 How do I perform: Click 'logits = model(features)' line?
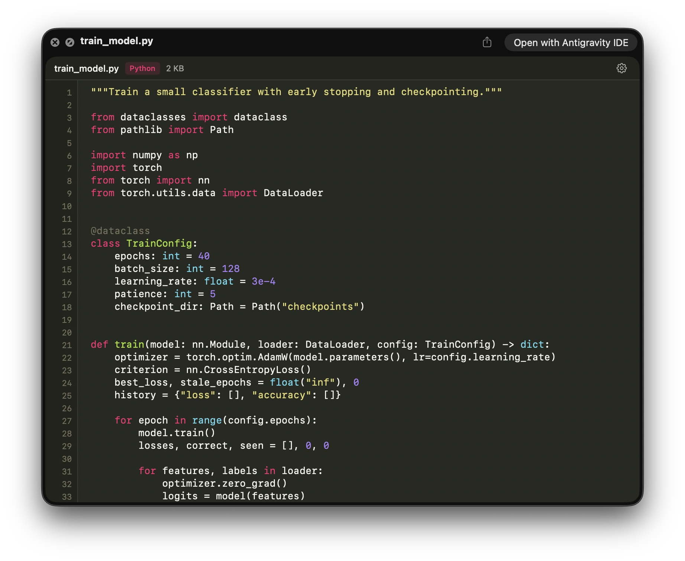[234, 496]
